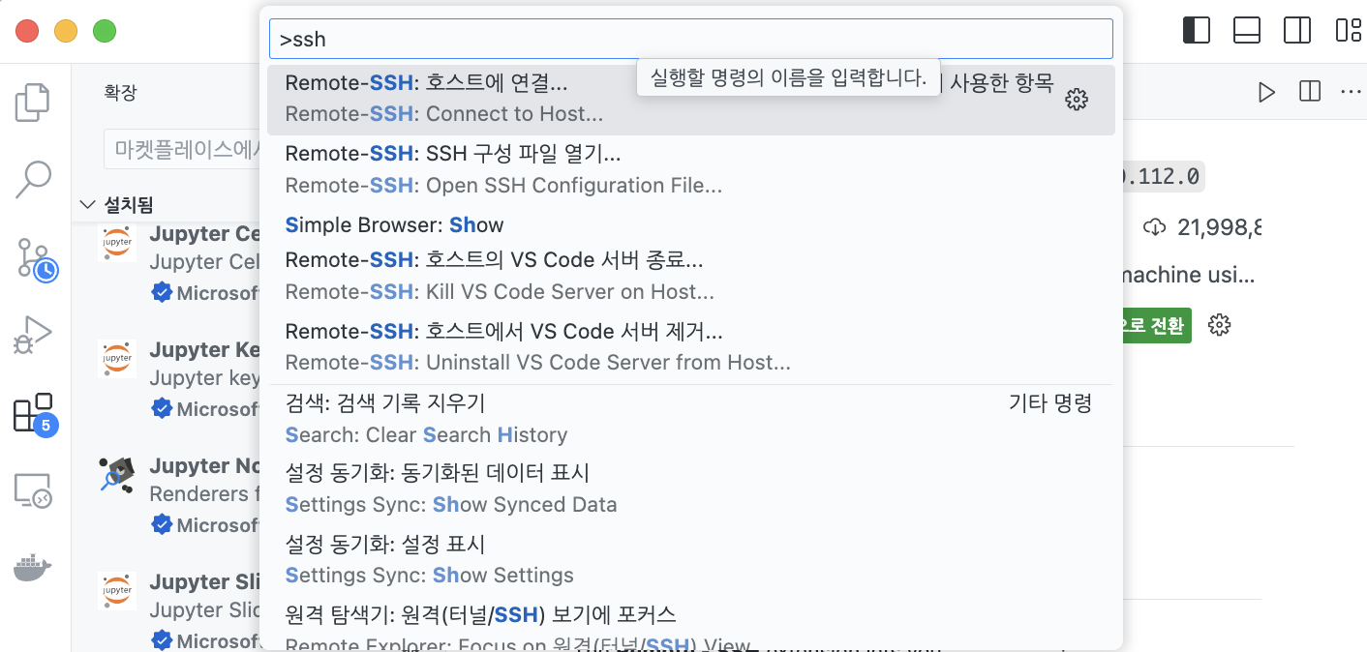Select Search: Clear Search History command

(691, 419)
